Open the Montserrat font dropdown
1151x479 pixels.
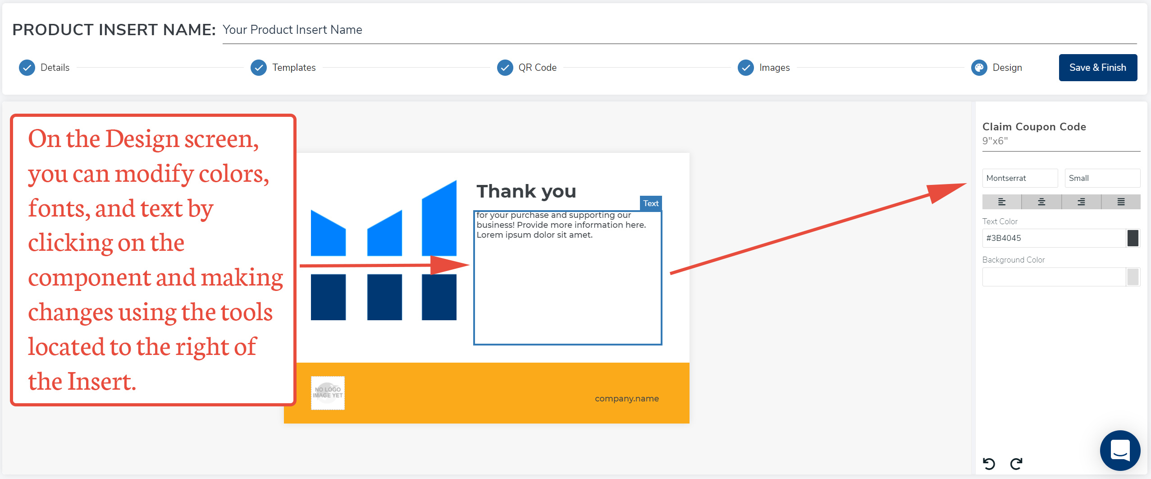point(1019,178)
